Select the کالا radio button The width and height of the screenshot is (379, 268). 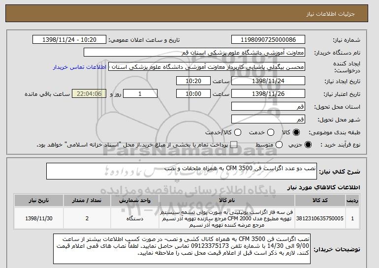[296, 132]
